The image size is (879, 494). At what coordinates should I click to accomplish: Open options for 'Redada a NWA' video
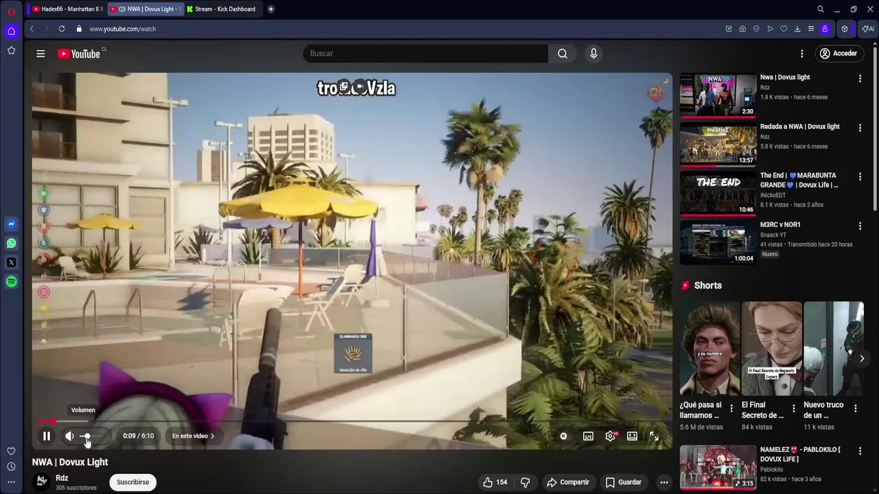tap(860, 128)
